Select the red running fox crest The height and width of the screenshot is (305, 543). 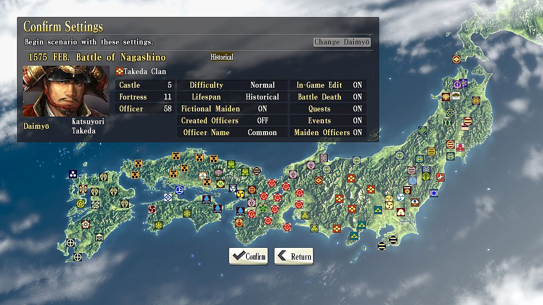[440, 177]
